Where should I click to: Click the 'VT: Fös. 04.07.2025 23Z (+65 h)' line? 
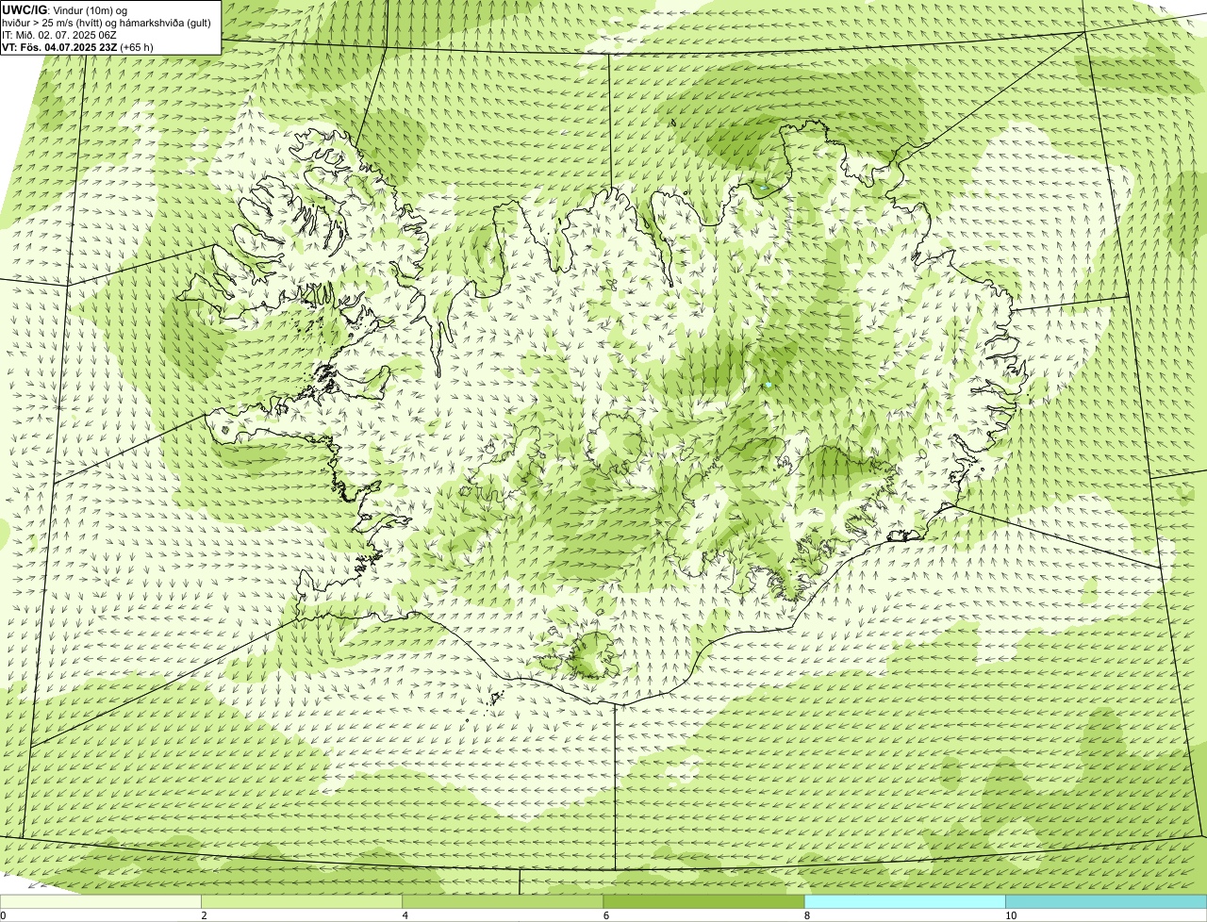[77, 47]
